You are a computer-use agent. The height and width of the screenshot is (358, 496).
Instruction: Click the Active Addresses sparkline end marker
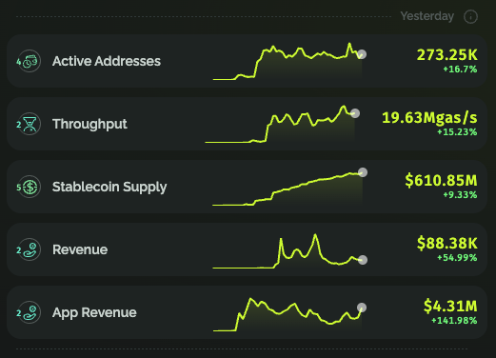(362, 54)
